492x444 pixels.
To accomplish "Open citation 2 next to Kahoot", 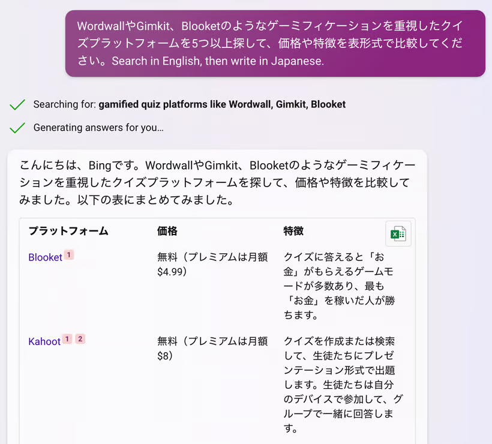I will tap(80, 339).
